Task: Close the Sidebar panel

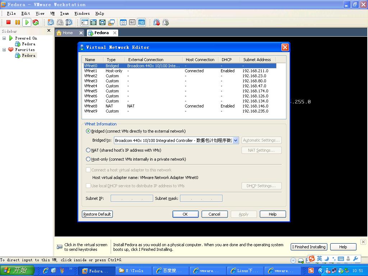Action: [x=49, y=31]
